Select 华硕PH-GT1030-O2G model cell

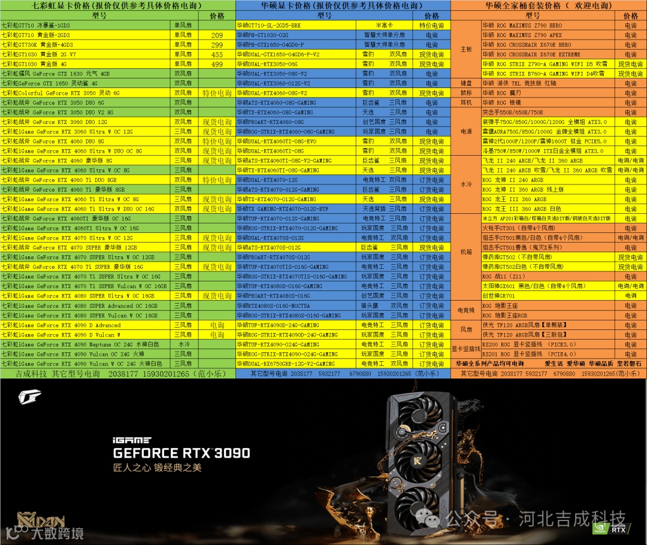pyautogui.click(x=297, y=35)
